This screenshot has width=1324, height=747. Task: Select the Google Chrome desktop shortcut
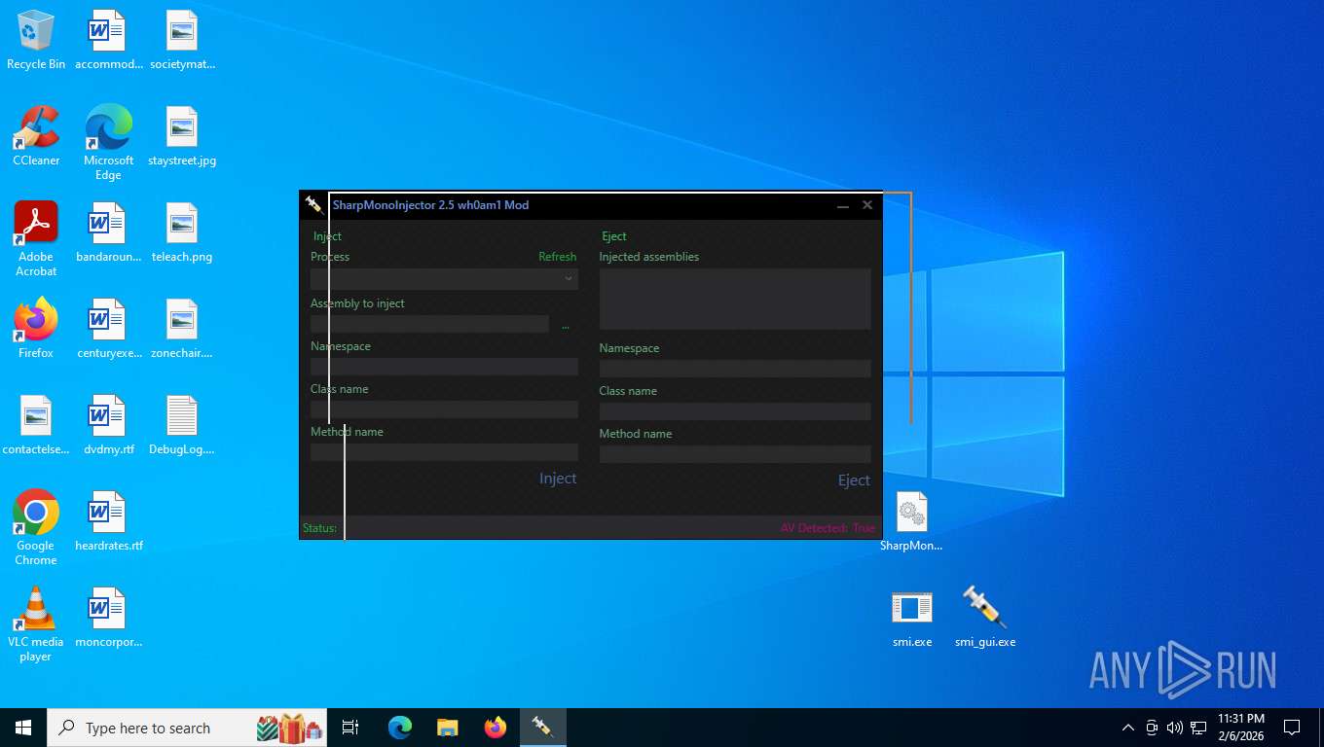(36, 528)
